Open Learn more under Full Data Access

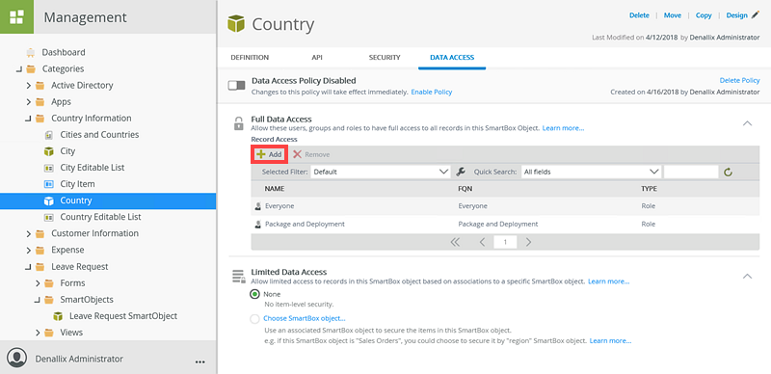click(564, 128)
